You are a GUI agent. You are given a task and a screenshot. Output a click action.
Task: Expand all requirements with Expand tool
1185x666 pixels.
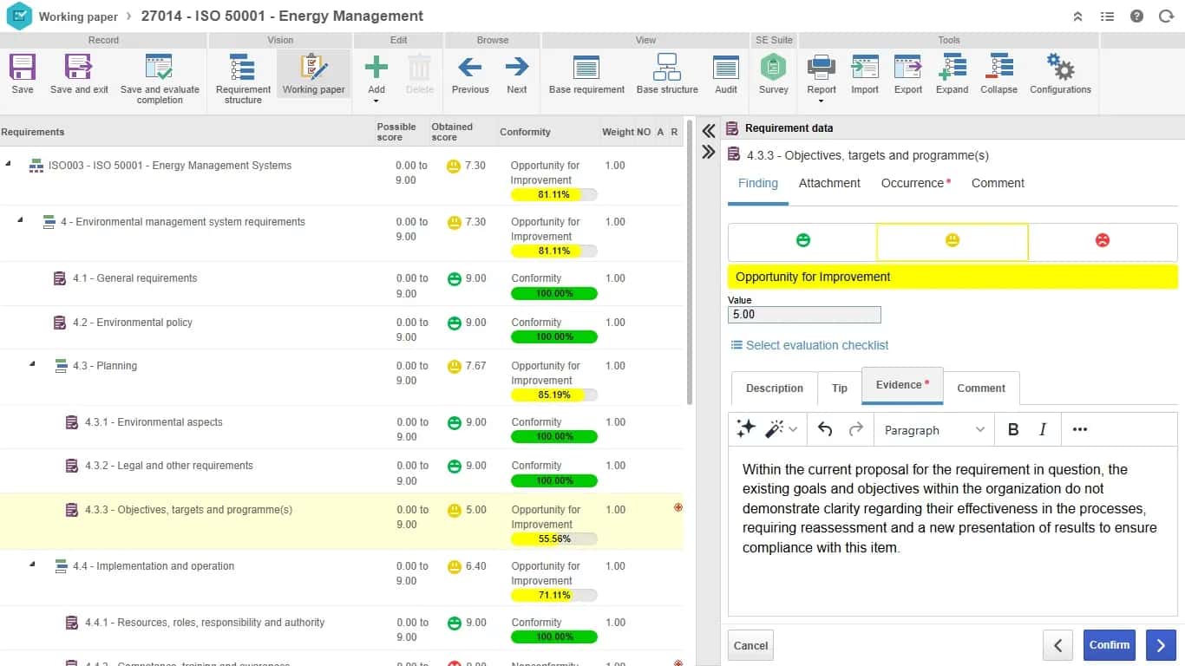952,74
